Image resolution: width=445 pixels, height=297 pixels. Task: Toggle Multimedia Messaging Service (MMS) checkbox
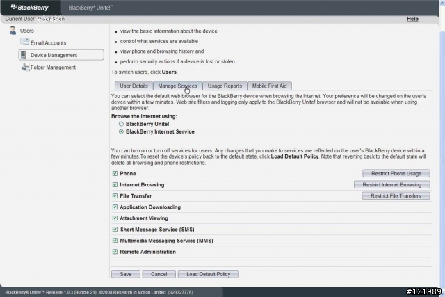[x=115, y=241]
